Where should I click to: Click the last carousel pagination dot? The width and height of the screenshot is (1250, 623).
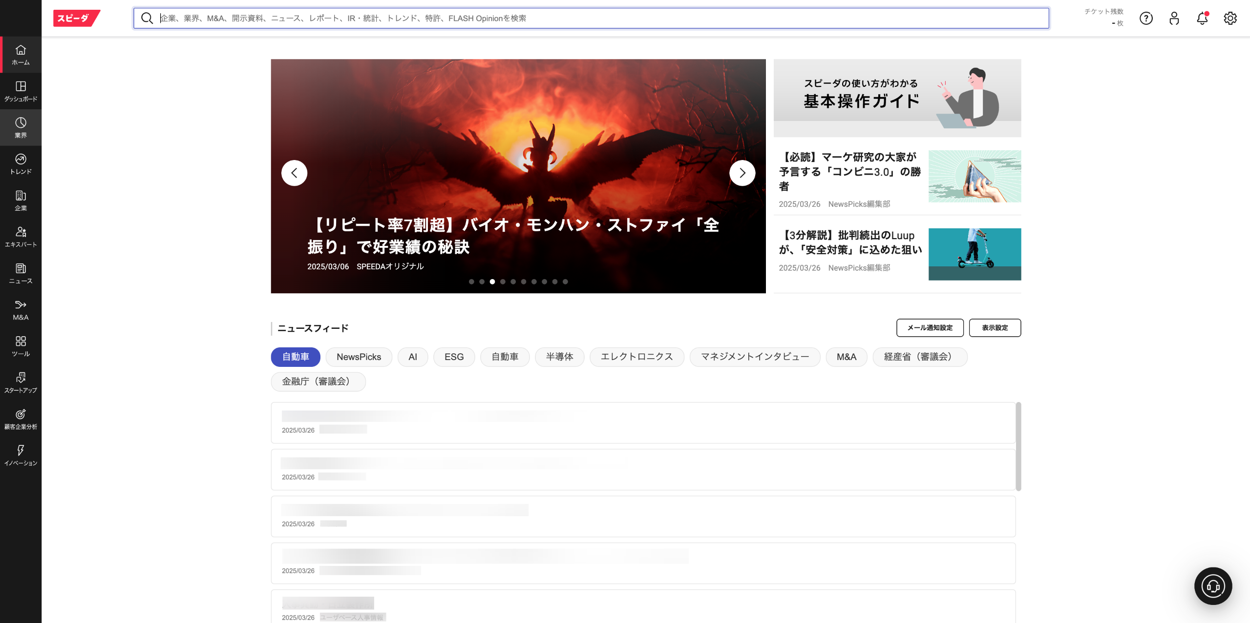565,281
